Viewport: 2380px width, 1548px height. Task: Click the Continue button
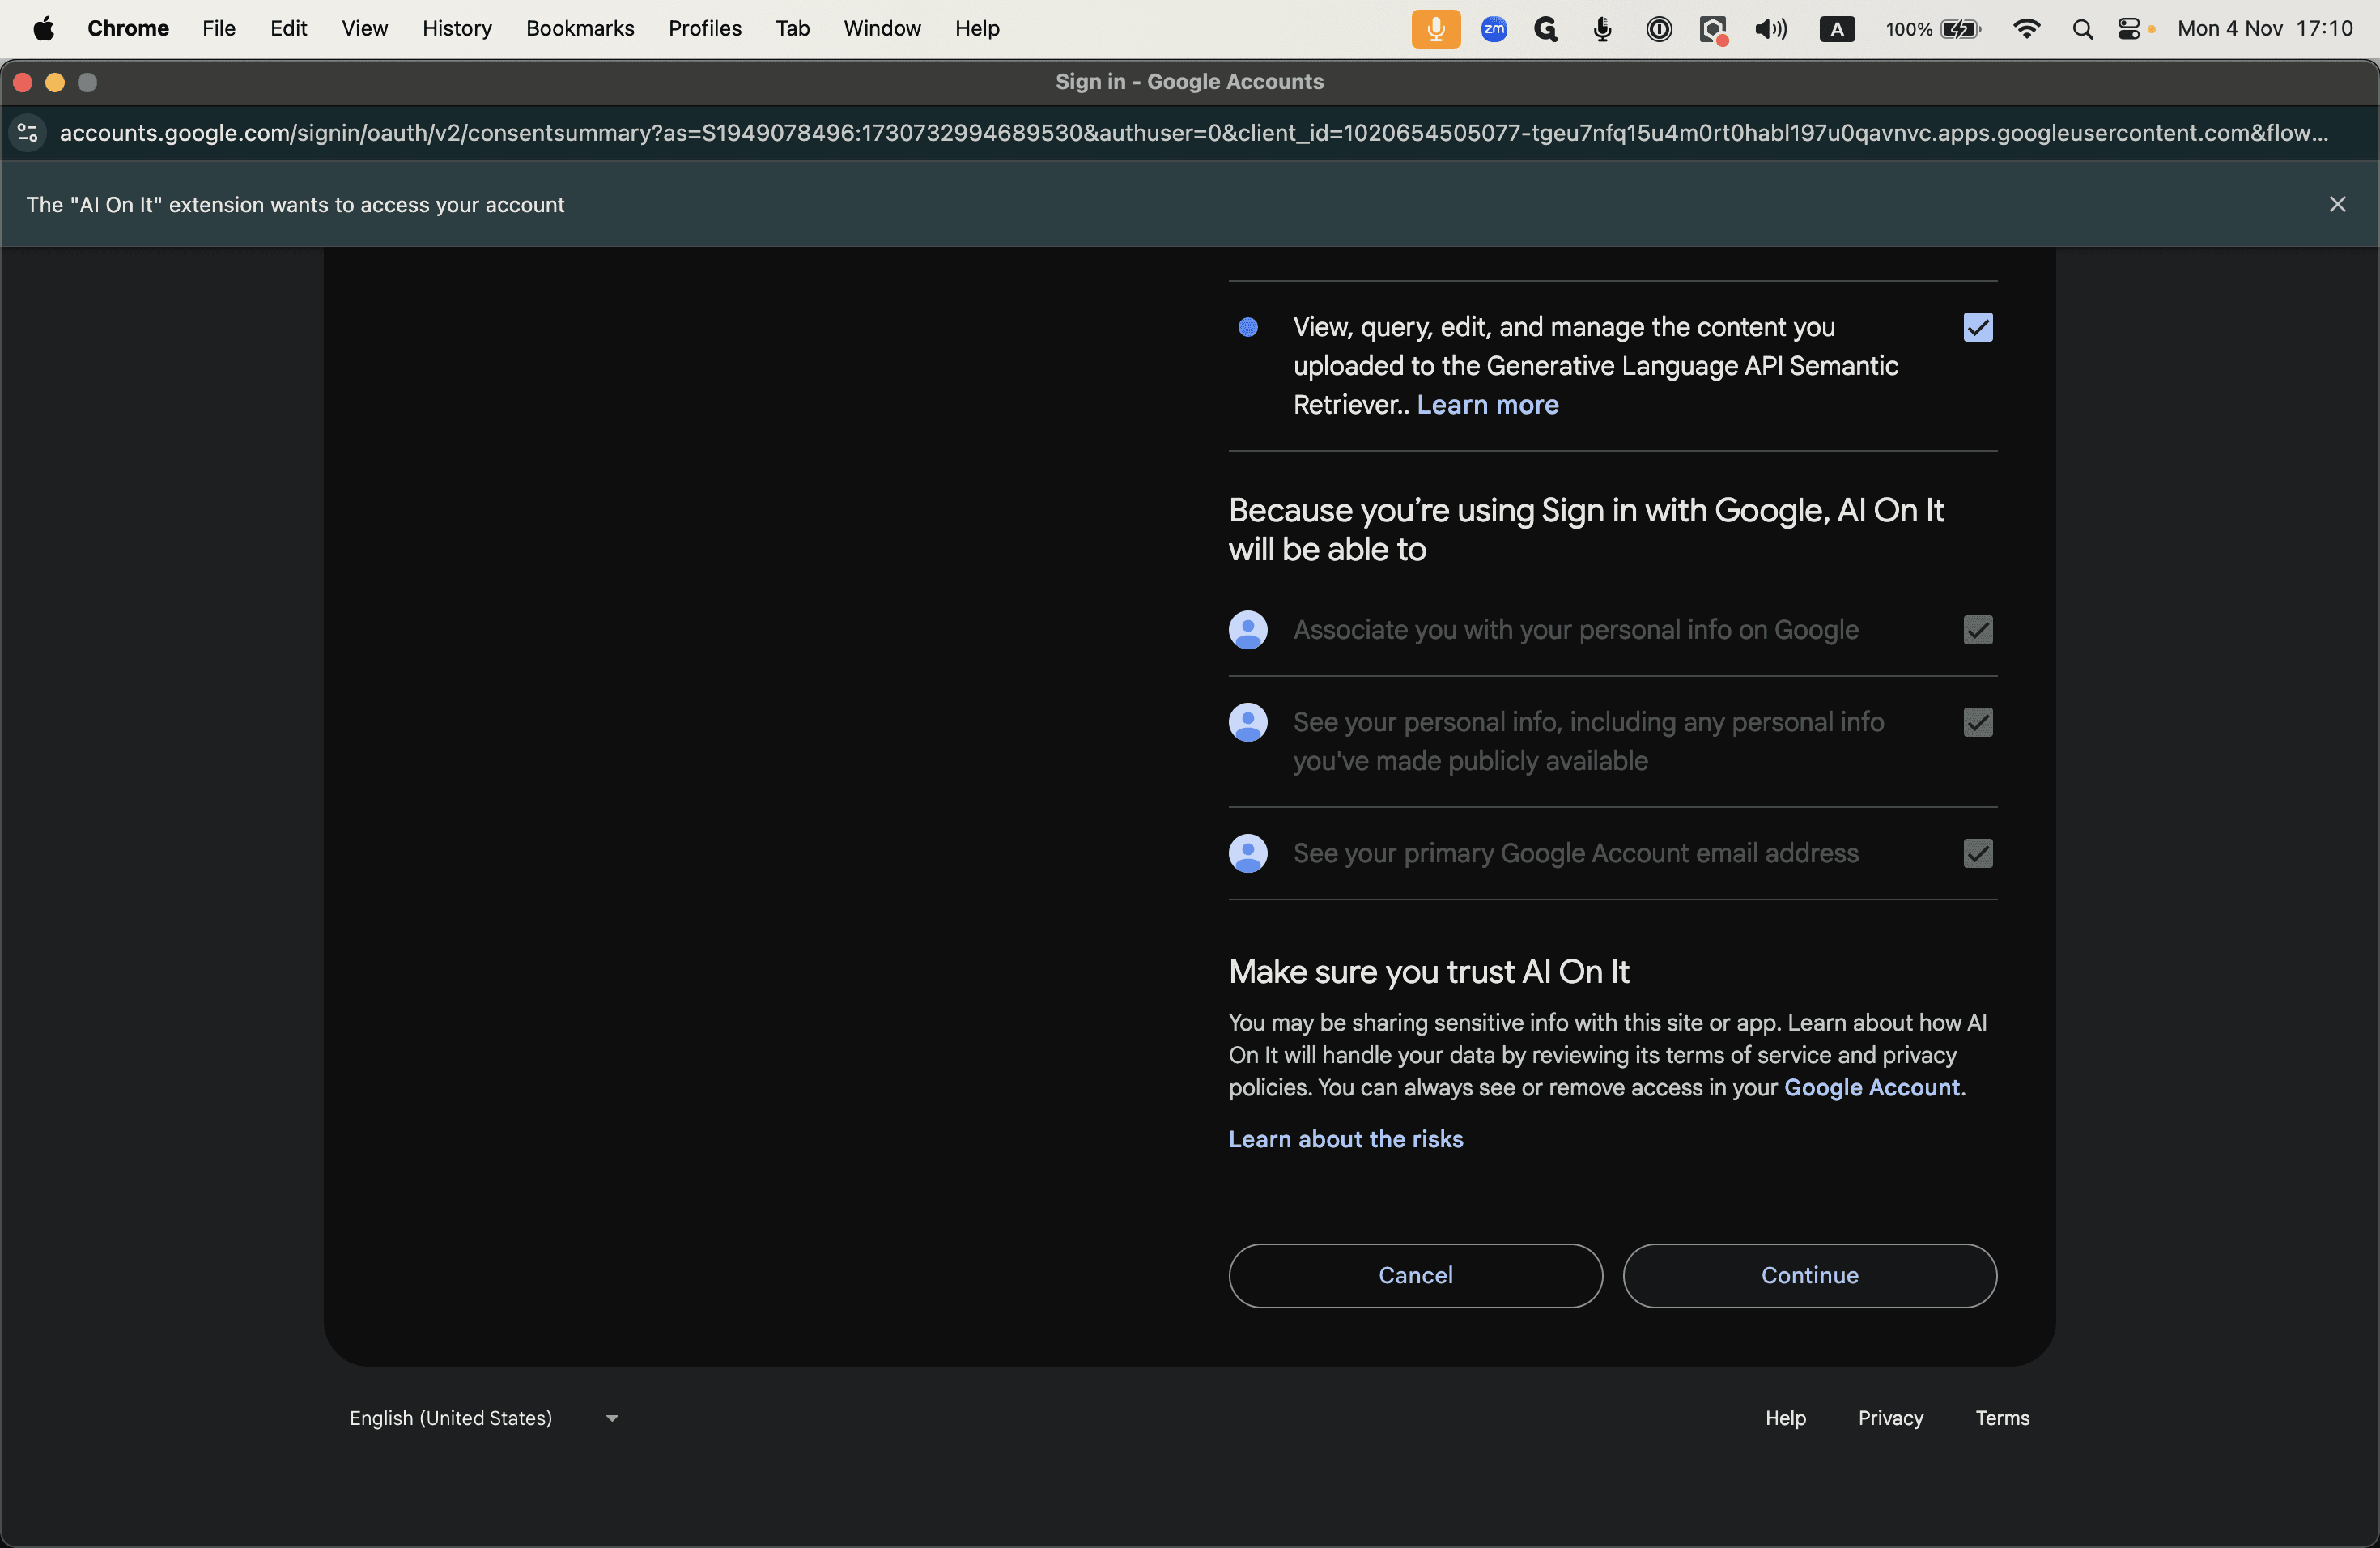[1809, 1276]
